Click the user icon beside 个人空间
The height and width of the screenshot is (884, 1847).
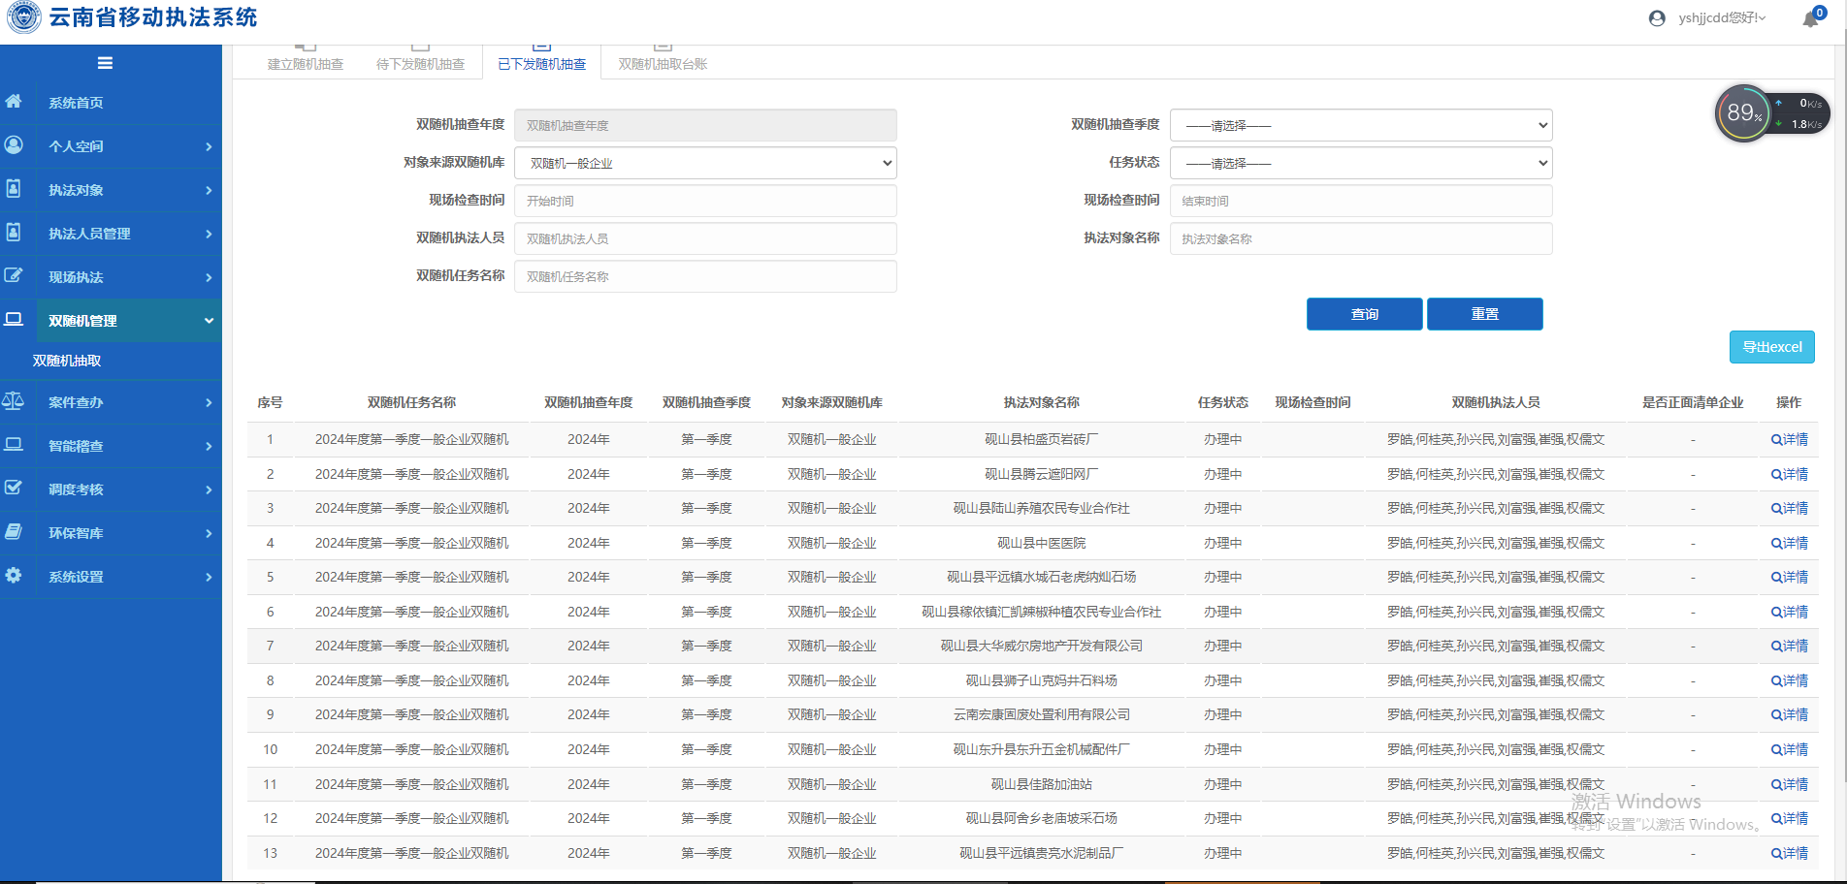[14, 144]
